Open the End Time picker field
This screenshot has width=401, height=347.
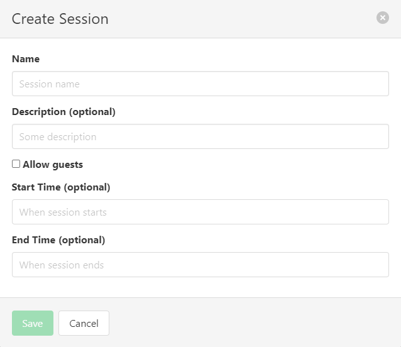tap(200, 265)
